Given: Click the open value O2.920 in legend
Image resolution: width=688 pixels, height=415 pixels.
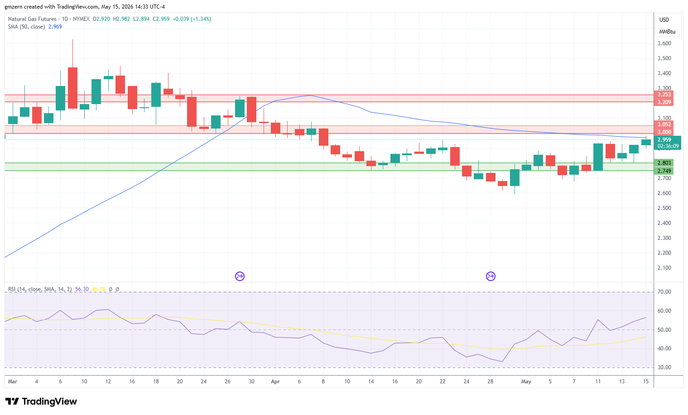Looking at the screenshot, I should [x=101, y=19].
